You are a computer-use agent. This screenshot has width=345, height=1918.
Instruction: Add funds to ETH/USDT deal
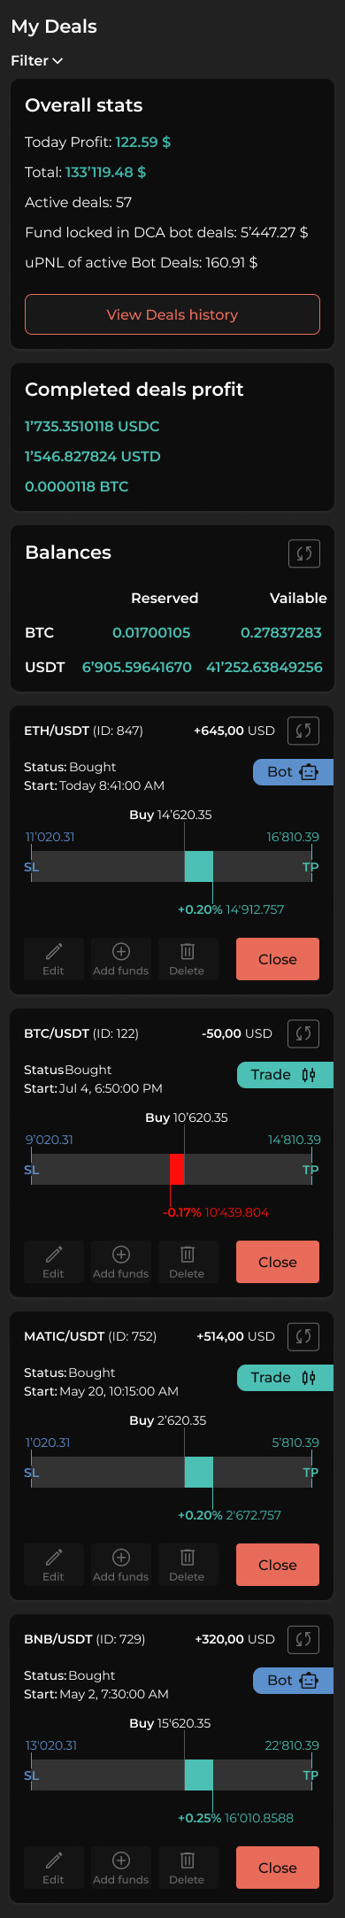pyautogui.click(x=121, y=959)
